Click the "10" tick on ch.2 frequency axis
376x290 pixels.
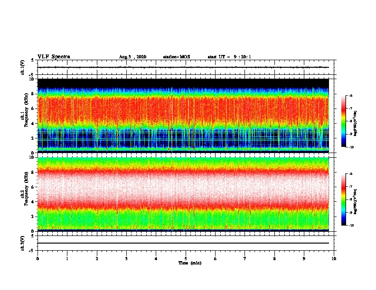click(x=32, y=157)
